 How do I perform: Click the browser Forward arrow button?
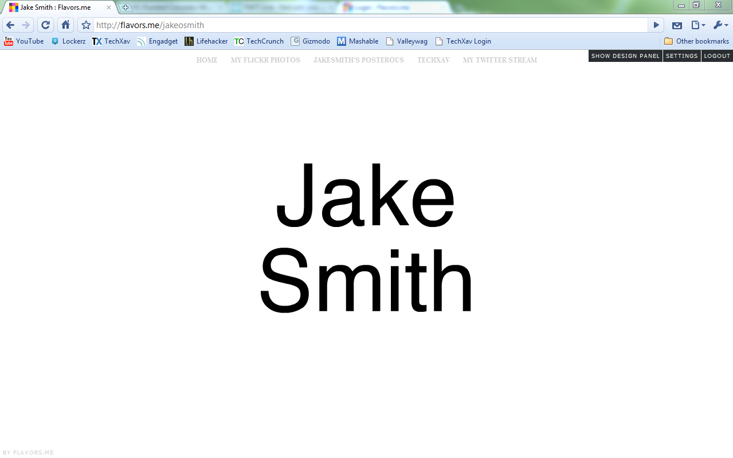point(26,25)
